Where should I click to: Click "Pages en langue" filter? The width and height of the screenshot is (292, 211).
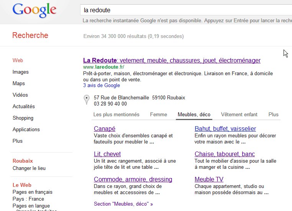tap(31, 206)
